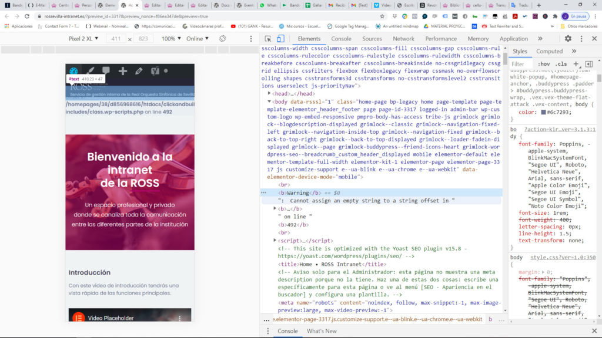Switch to the Computed styles tab

coord(550,52)
